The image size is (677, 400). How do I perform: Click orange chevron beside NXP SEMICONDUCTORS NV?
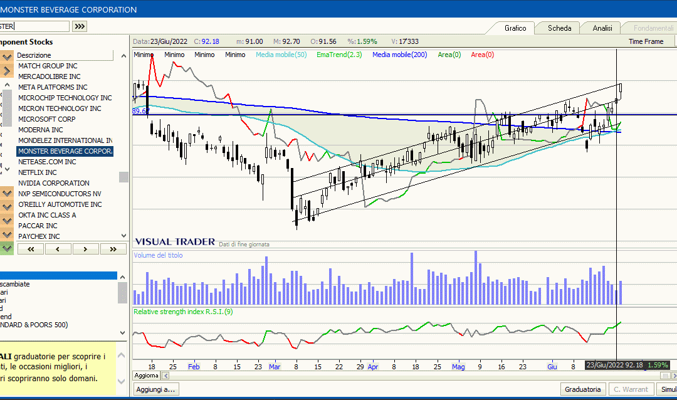6,192
